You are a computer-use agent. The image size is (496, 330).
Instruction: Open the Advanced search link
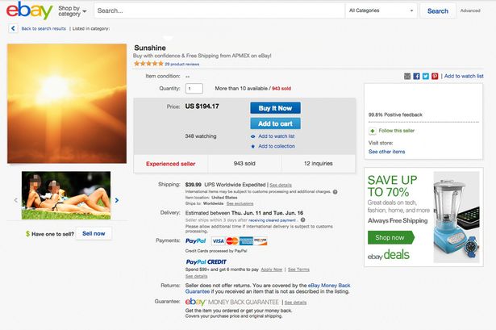click(x=470, y=11)
